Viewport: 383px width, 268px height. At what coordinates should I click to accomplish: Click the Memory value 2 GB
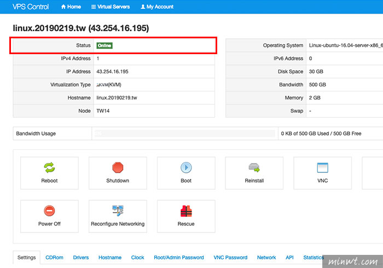[x=315, y=98]
